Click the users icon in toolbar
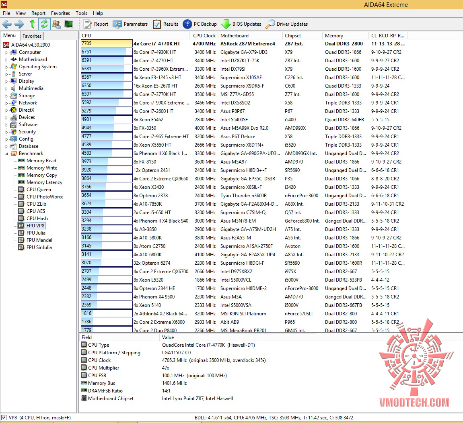The height and width of the screenshot is (423, 463). pyautogui.click(x=56, y=24)
